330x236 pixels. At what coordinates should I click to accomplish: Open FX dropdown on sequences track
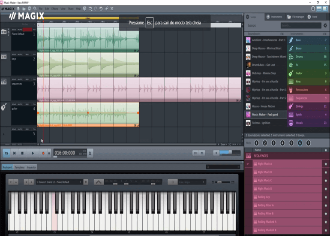click(34, 79)
